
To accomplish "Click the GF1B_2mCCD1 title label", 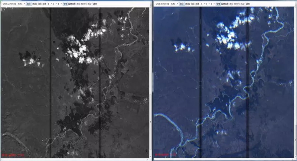I will [x=9, y=4].
